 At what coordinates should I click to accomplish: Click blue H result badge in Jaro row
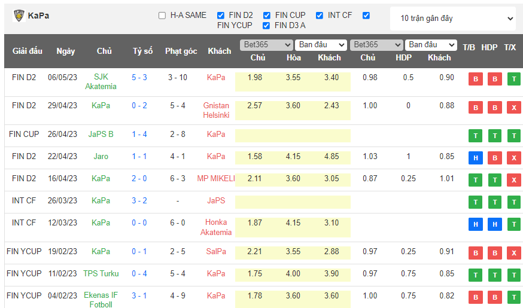point(476,158)
